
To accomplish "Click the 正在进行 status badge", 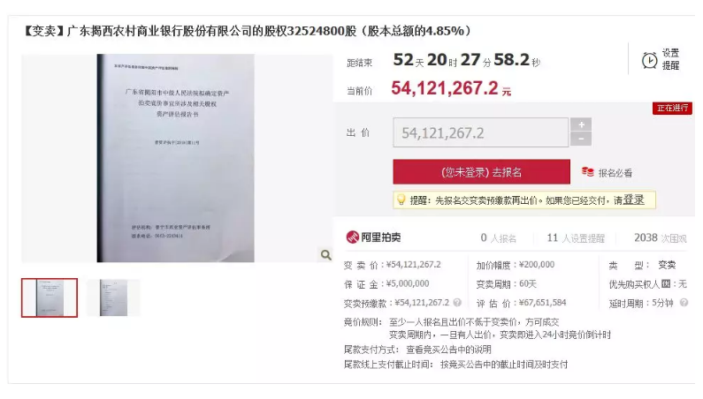I will (672, 108).
